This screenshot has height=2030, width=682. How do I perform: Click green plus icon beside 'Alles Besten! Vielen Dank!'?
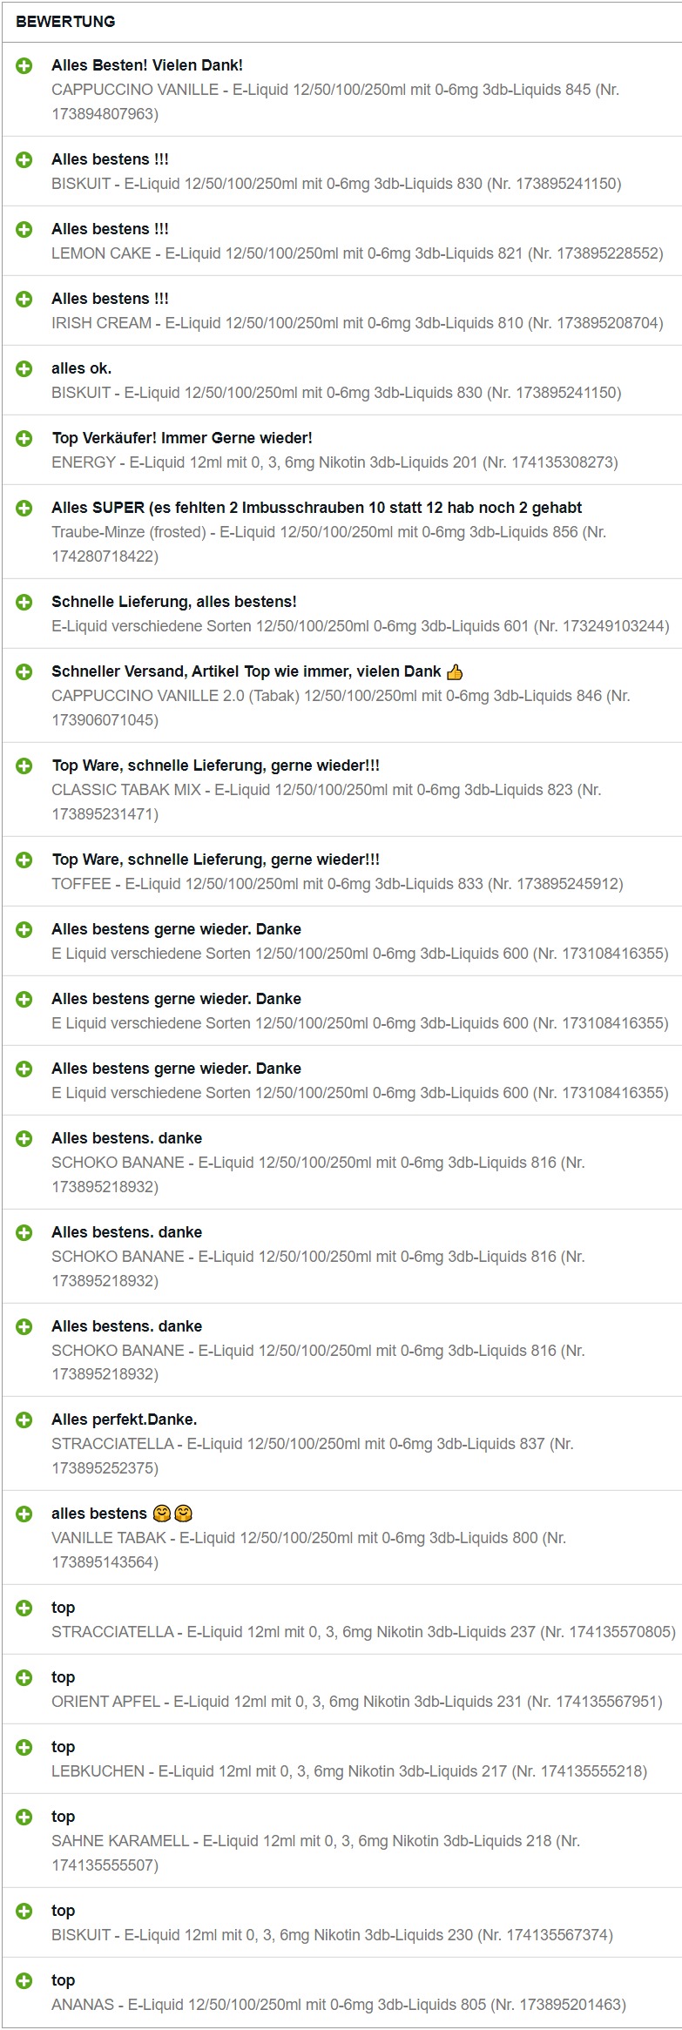(x=24, y=66)
